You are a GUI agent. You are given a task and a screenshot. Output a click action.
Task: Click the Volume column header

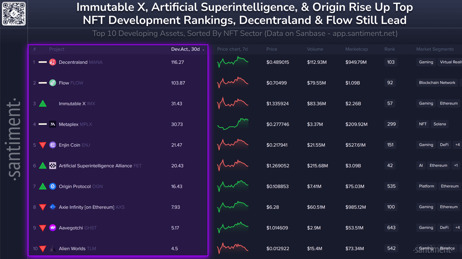(x=315, y=49)
